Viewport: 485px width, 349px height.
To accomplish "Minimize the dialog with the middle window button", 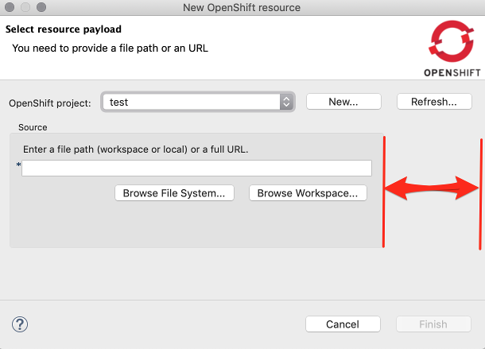I will (25, 8).
